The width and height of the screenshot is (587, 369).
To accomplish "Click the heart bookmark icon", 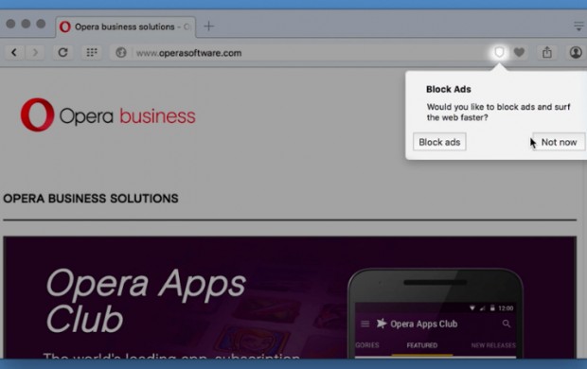I will [x=519, y=52].
